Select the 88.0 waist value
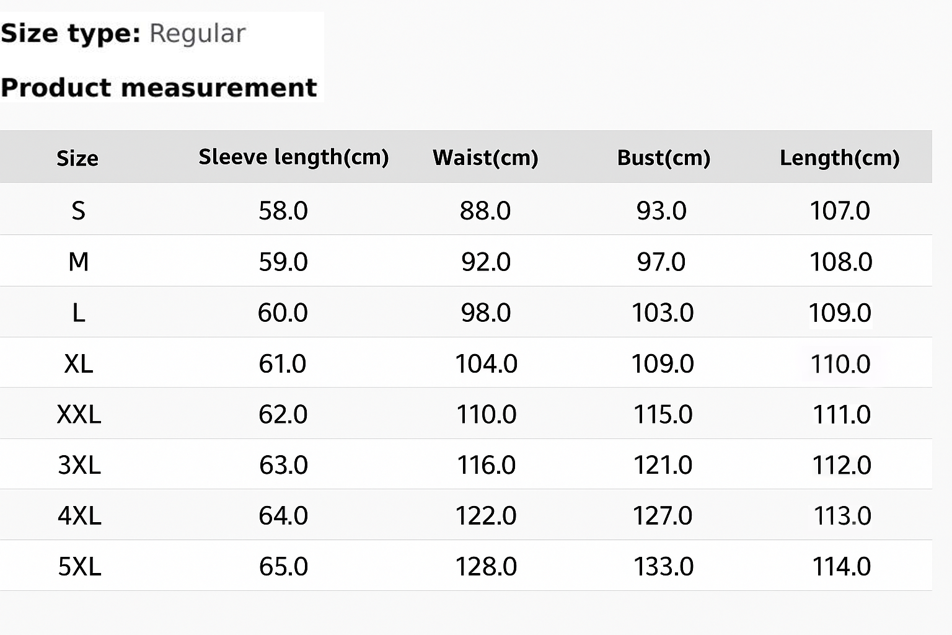Image resolution: width=952 pixels, height=635 pixels. 485,211
